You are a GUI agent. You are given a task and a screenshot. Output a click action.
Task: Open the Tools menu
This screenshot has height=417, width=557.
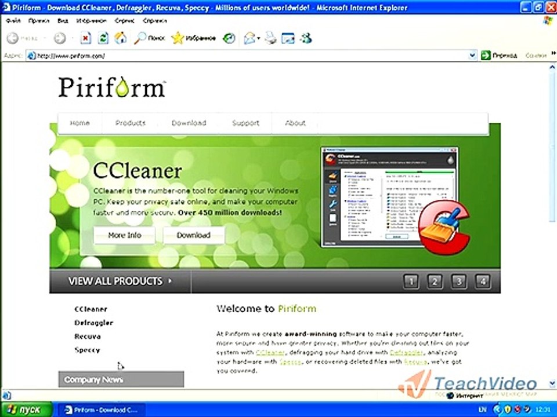[x=124, y=21]
